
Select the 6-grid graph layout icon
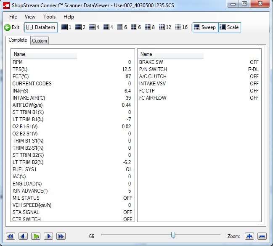click(136, 27)
